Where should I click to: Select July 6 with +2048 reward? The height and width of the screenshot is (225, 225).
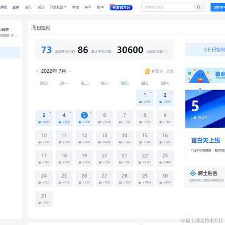coord(105,118)
